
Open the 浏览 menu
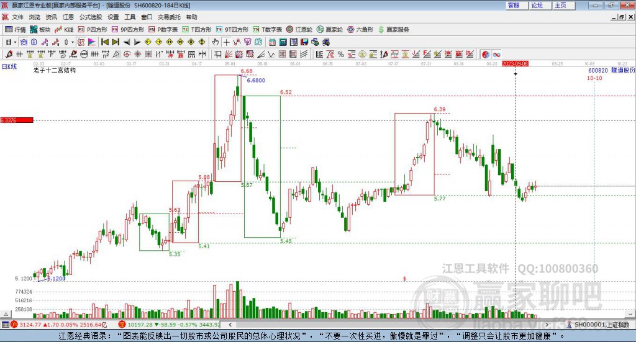(35, 17)
